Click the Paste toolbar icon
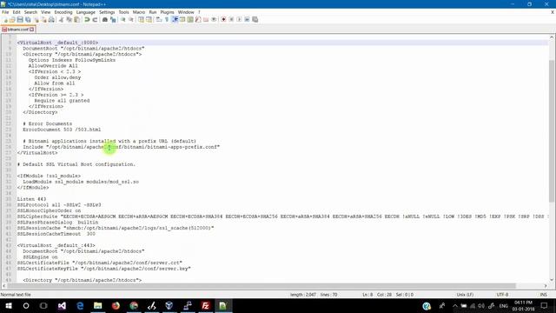 click(x=76, y=19)
